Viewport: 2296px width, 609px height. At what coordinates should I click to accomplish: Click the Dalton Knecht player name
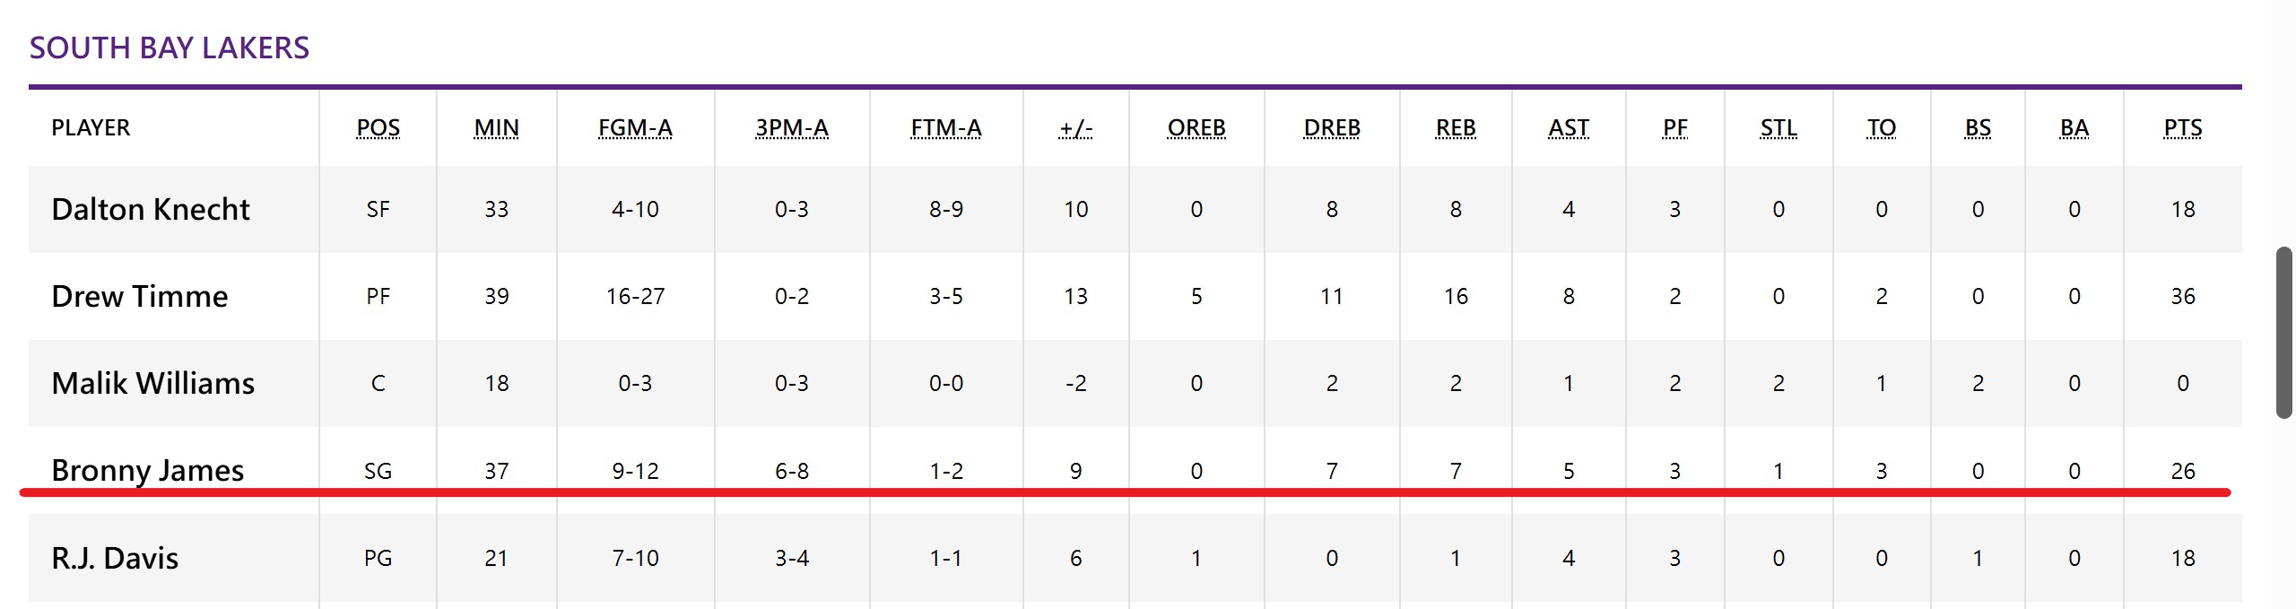tap(151, 209)
